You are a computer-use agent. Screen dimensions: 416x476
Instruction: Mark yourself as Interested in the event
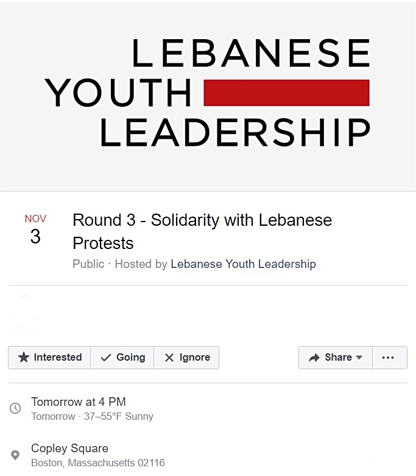click(x=50, y=358)
